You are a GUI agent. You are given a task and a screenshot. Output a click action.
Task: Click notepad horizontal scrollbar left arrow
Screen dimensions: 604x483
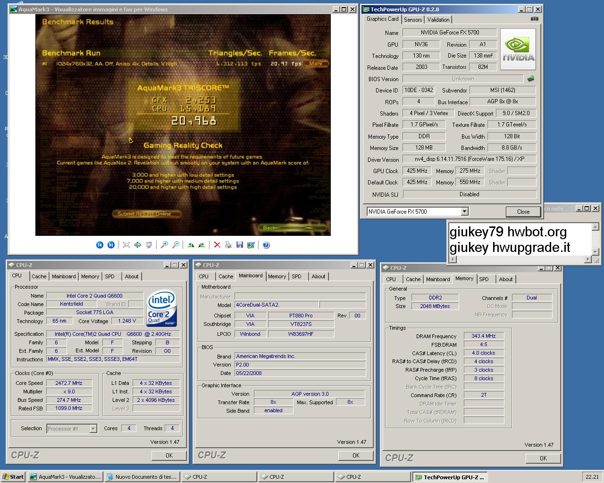coord(453,259)
